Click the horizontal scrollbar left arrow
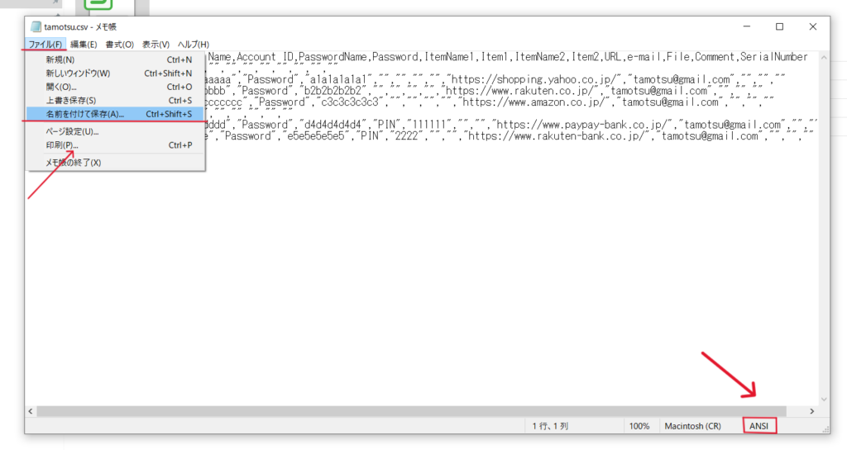 click(x=32, y=410)
